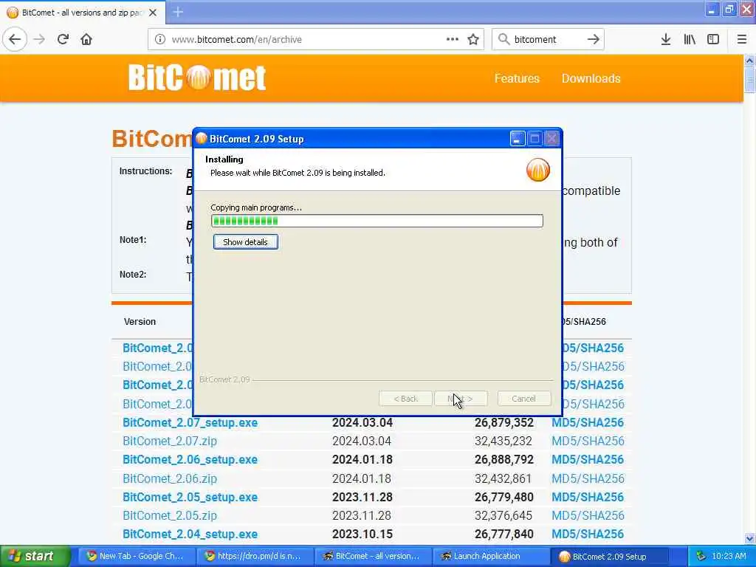Image resolution: width=756 pixels, height=567 pixels.
Task: Download BitComet_2.05.zip
Action: (170, 515)
